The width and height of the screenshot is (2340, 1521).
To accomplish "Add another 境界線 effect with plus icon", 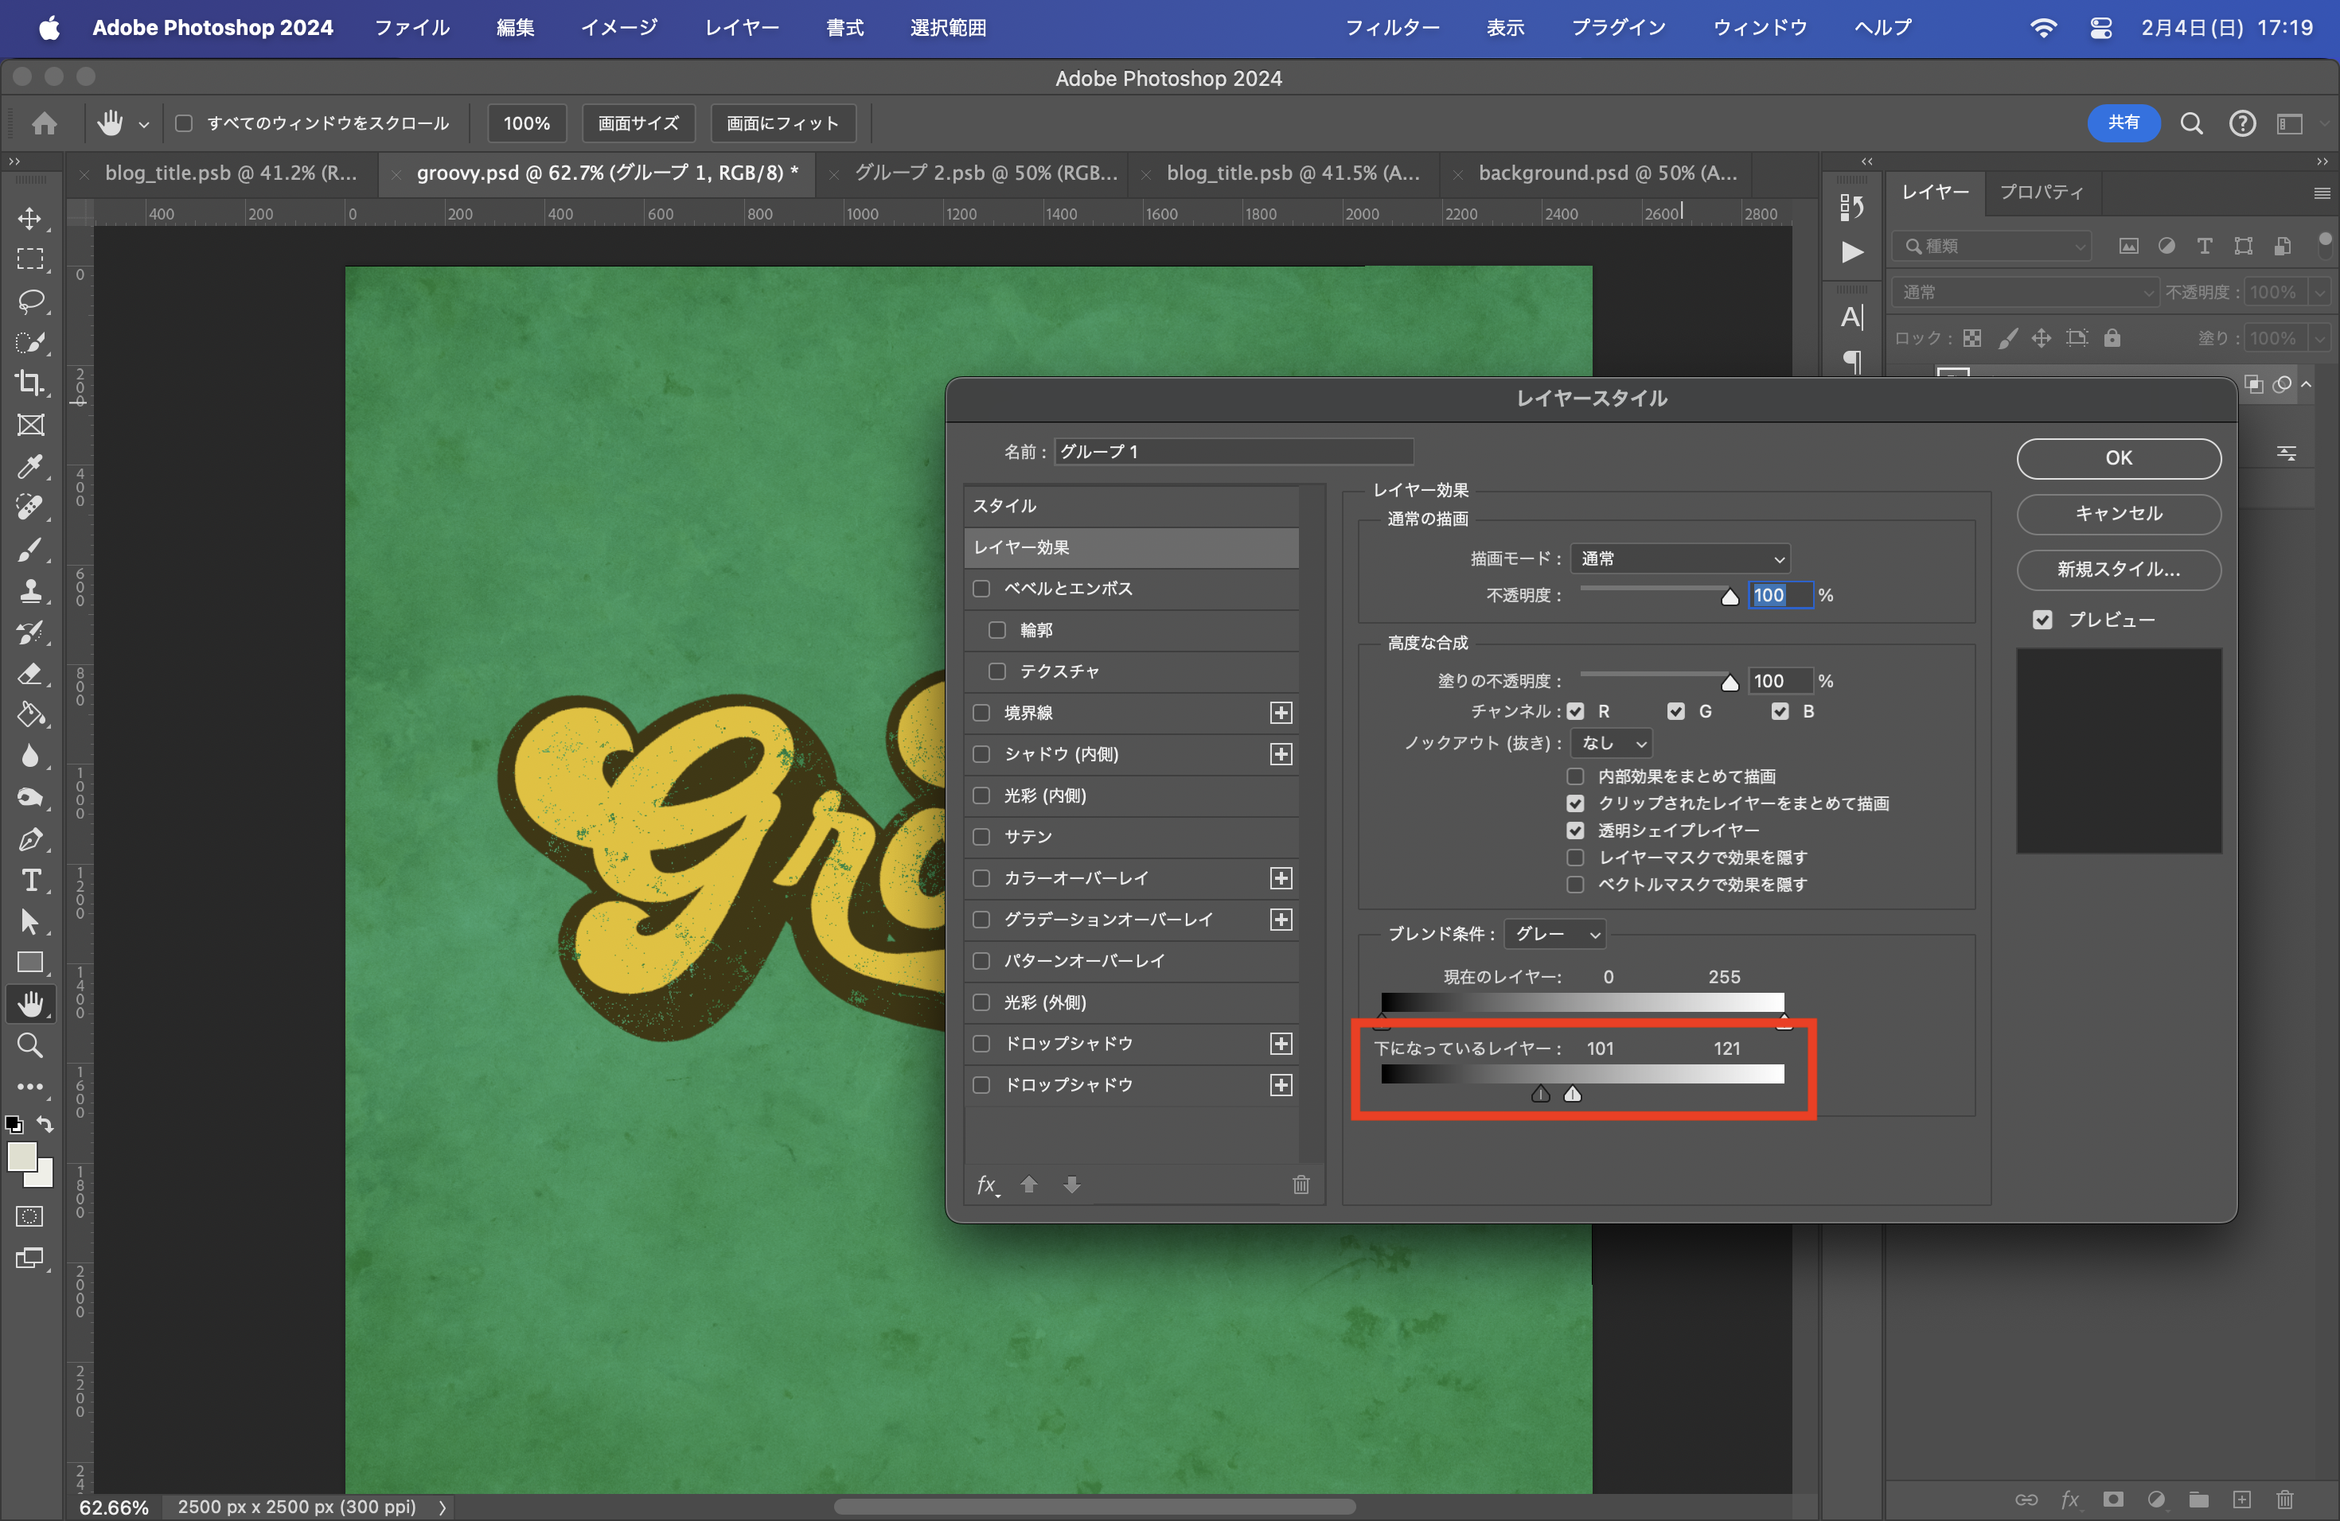I will [1280, 712].
